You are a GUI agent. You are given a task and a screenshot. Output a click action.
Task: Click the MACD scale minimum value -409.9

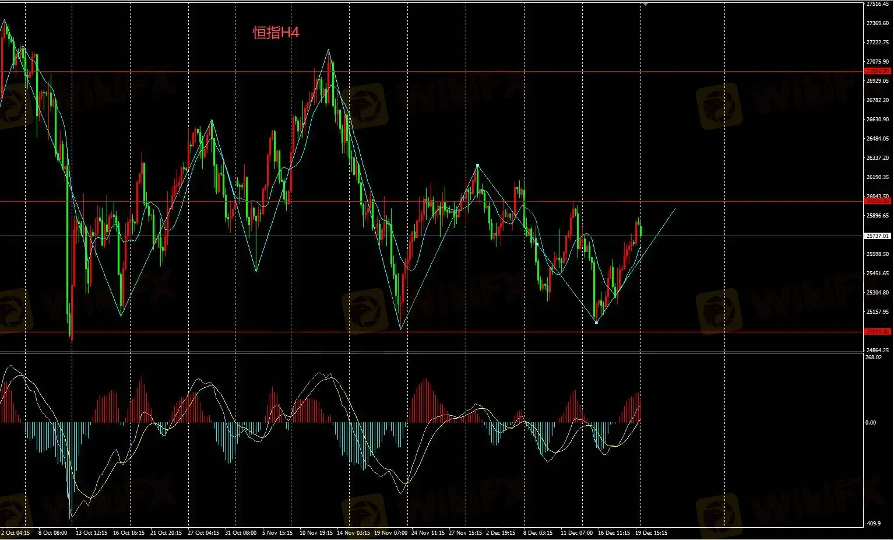874,523
